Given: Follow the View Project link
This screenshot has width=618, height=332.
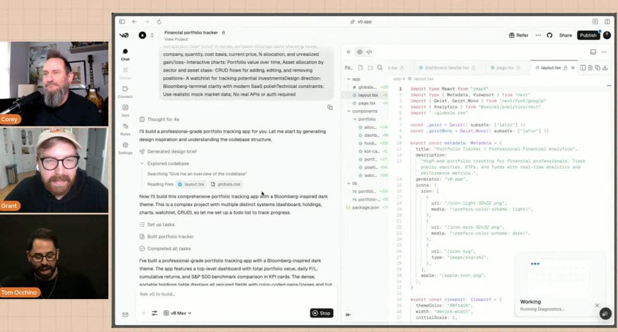Looking at the screenshot, I should coord(176,39).
